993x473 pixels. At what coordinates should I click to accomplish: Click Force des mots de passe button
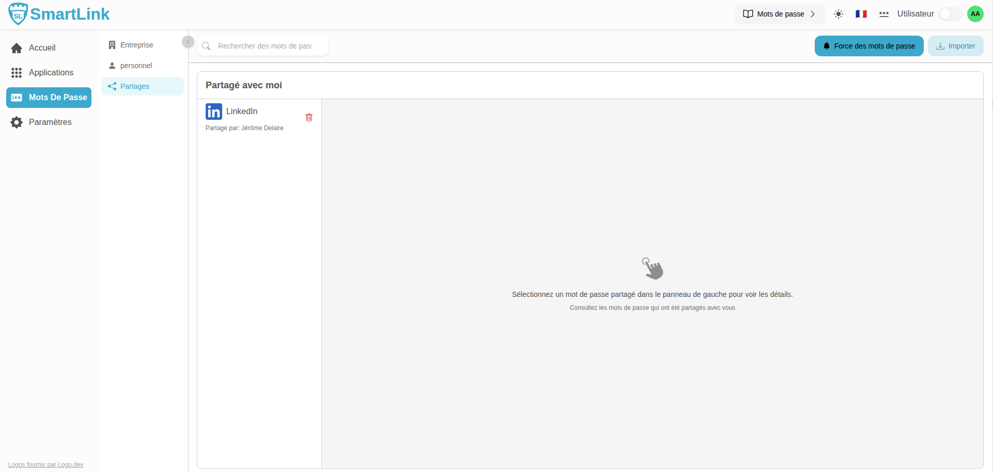(869, 46)
